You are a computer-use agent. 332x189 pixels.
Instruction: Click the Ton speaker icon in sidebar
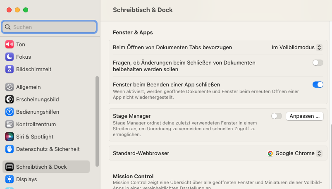[10, 44]
